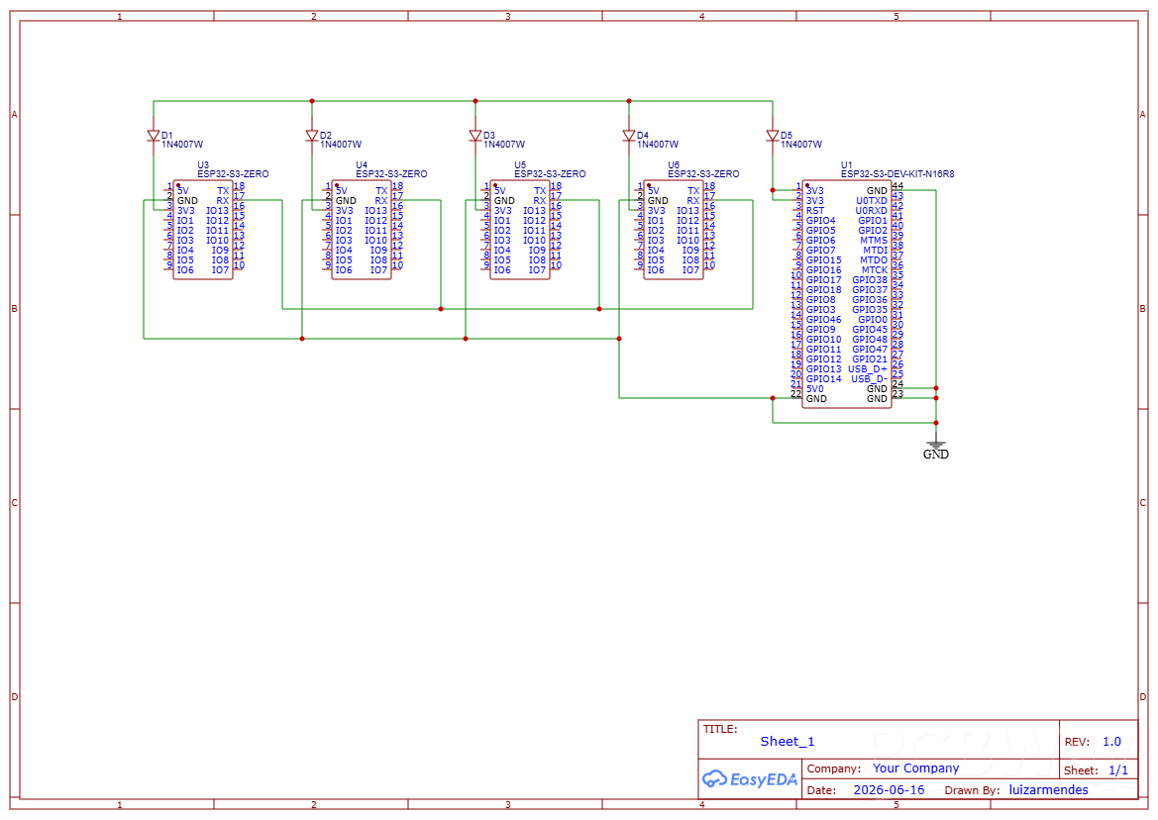Click the U3 designator label
This screenshot has width=1158, height=820.
tap(203, 165)
